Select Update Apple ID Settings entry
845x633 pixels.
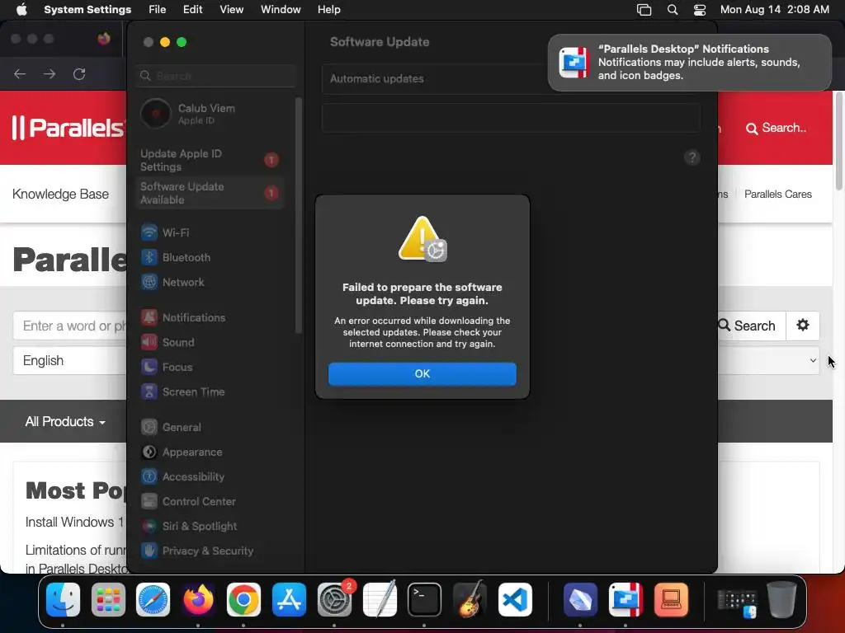[210, 160]
